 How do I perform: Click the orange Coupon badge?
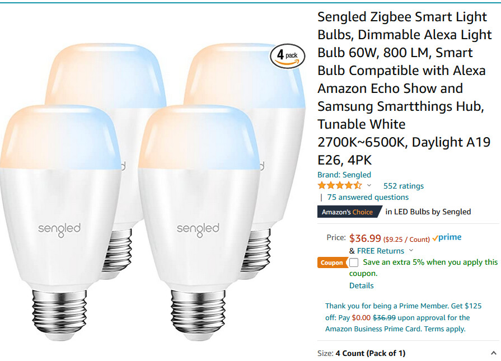pyautogui.click(x=332, y=262)
